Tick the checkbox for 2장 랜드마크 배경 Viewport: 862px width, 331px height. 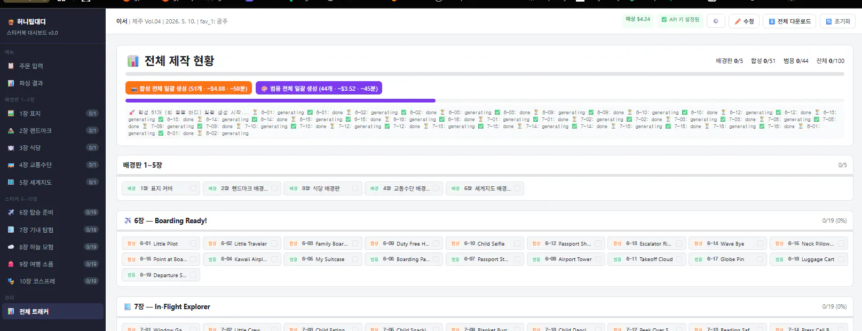274,188
